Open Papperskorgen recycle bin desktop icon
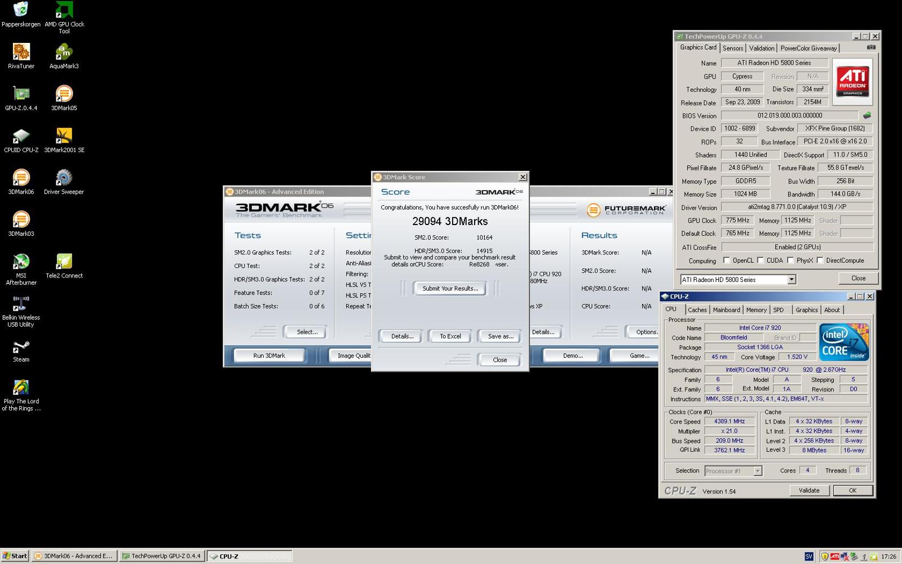Screen dimensions: 902x564 click(x=21, y=15)
